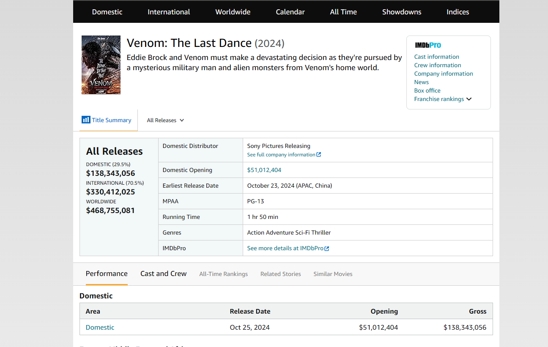Viewport: 548px width, 347px height.
Task: Open the Domestic navigation menu
Action: 107,12
